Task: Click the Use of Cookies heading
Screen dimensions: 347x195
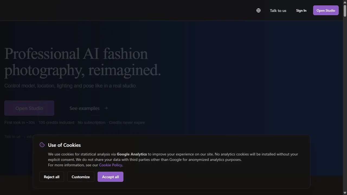Action: coord(64,145)
